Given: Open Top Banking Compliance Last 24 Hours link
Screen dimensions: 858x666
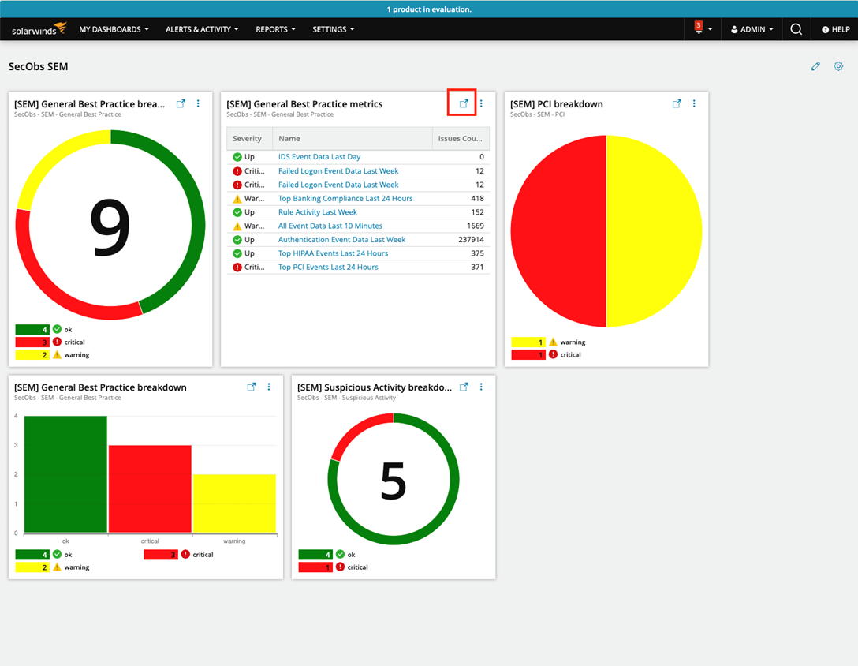Looking at the screenshot, I should click(345, 198).
